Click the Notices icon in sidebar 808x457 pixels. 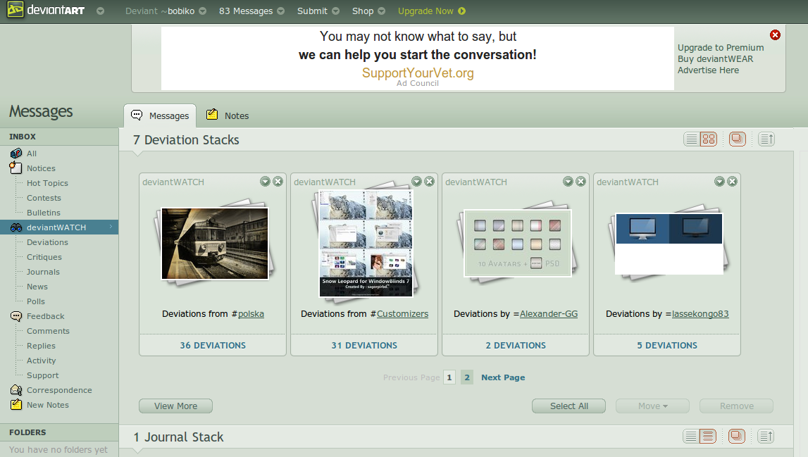pyautogui.click(x=15, y=168)
